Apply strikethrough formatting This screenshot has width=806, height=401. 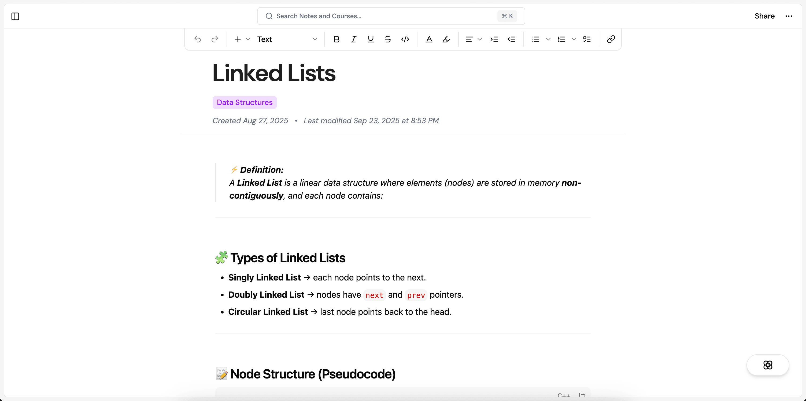pos(388,39)
